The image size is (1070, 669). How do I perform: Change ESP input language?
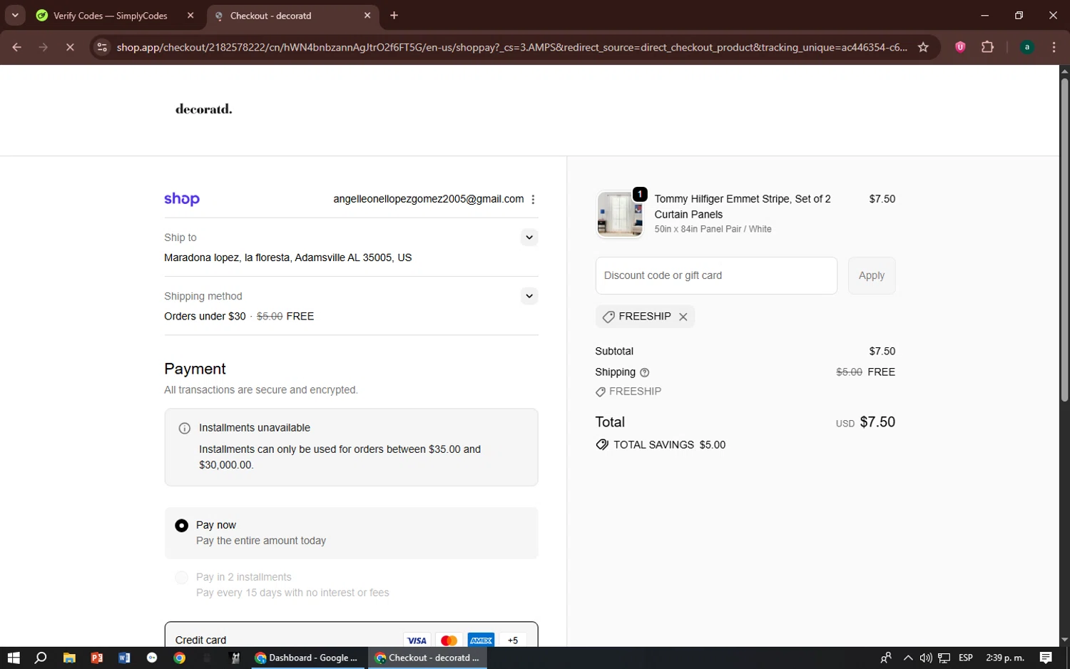click(966, 658)
